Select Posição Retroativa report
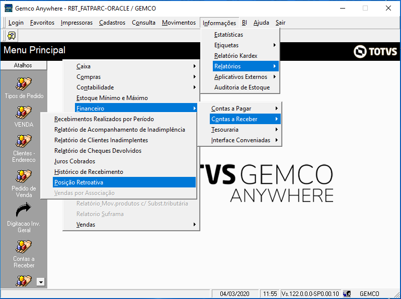This screenshot has width=401, height=299. [124, 182]
